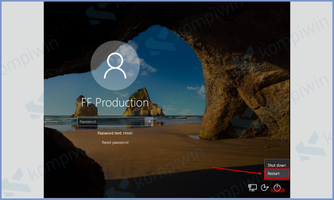Select Shut down from power menu
334x200 pixels.
pyautogui.click(x=277, y=165)
